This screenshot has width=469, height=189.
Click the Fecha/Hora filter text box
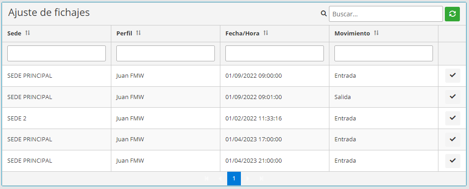(x=275, y=53)
